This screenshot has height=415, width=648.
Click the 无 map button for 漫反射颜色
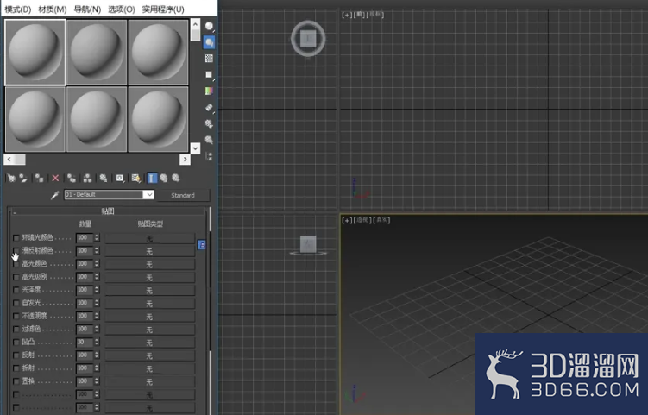pyautogui.click(x=149, y=251)
